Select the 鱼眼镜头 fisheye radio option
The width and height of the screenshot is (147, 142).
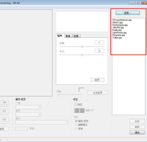[x=76, y=125]
